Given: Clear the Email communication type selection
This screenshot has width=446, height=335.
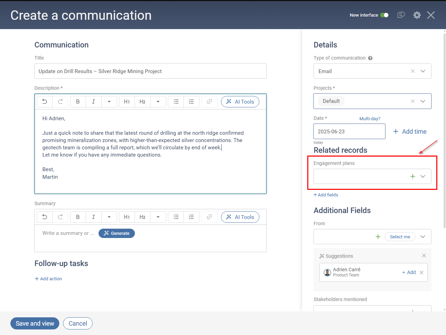Looking at the screenshot, I should coord(412,71).
